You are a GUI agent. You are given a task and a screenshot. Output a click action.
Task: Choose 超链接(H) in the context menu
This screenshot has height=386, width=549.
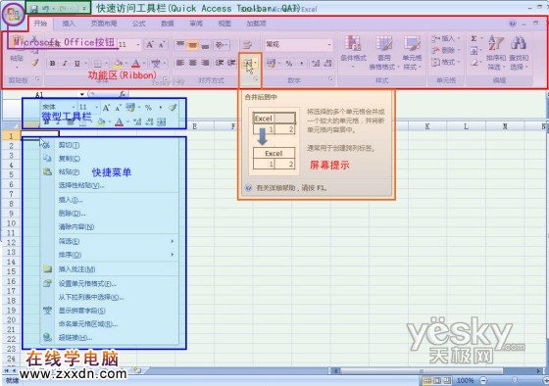tap(110, 337)
